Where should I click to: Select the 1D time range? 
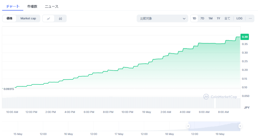pos(194,18)
